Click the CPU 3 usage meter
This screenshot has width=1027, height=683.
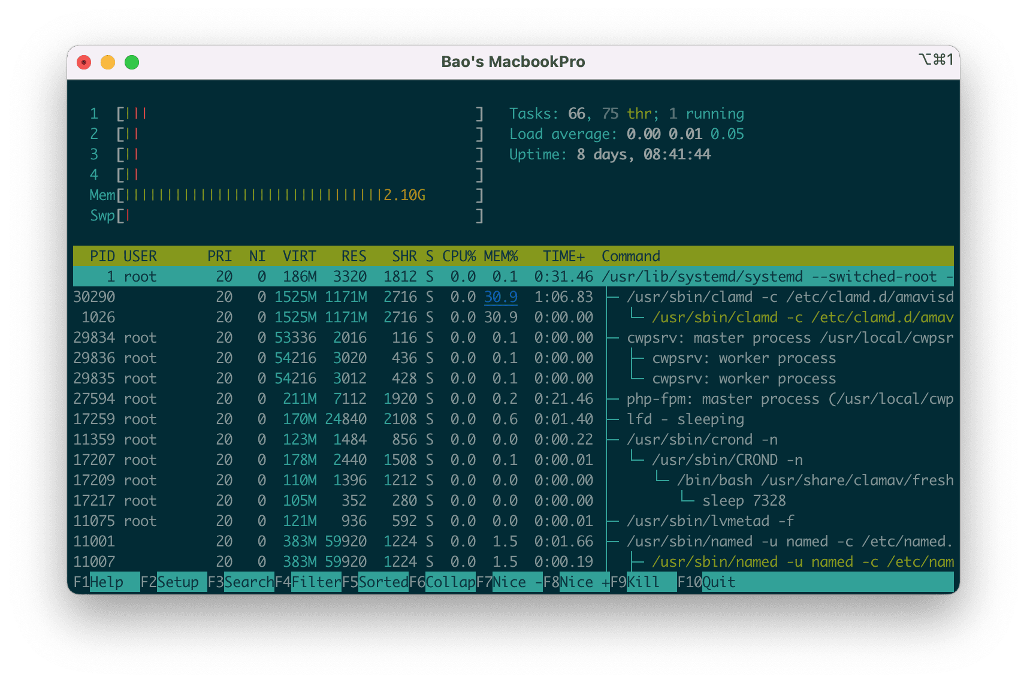point(287,154)
